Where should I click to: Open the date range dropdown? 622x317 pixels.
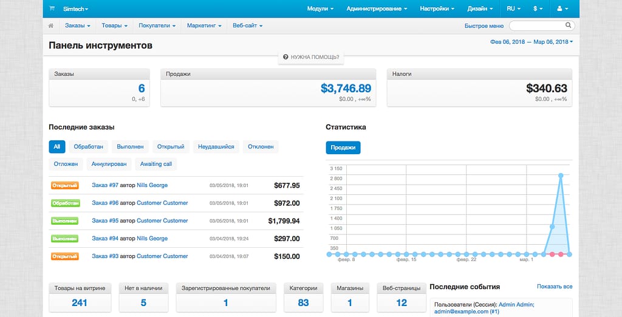pyautogui.click(x=531, y=42)
